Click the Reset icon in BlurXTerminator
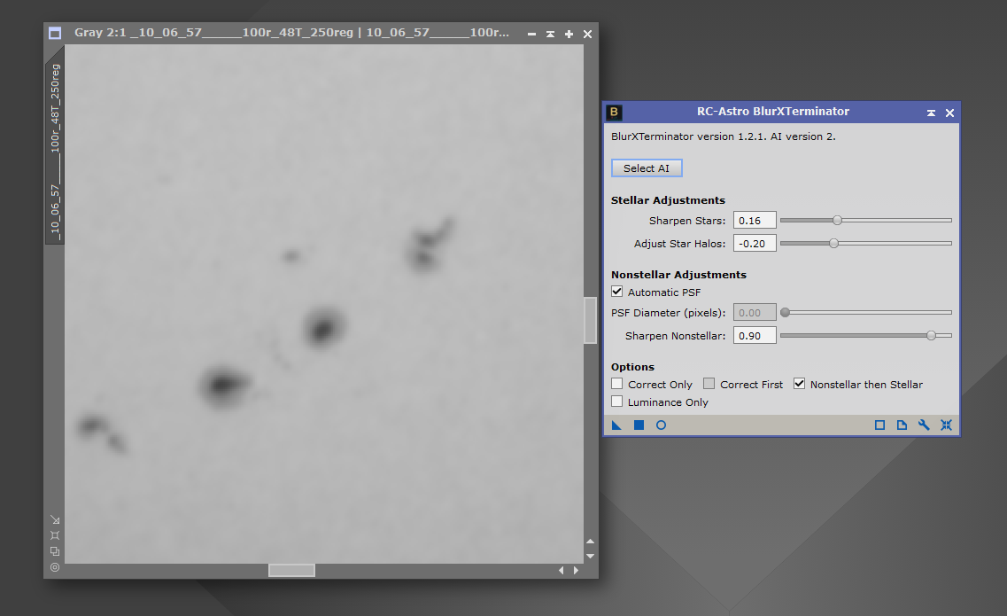This screenshot has height=616, width=1007. (x=946, y=425)
